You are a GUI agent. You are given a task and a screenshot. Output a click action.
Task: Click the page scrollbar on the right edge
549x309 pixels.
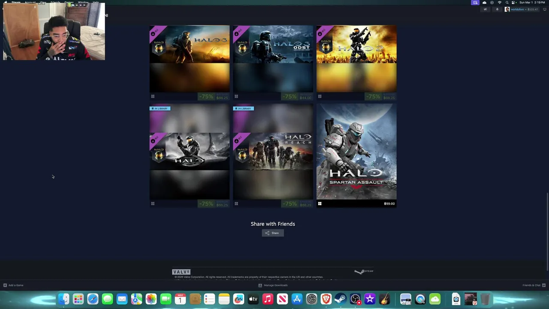coord(547,232)
